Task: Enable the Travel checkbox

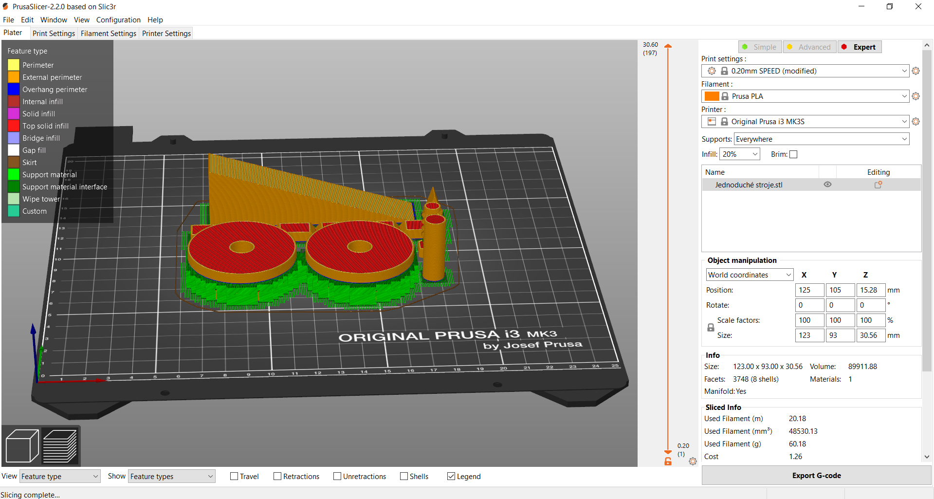Action: (x=234, y=477)
